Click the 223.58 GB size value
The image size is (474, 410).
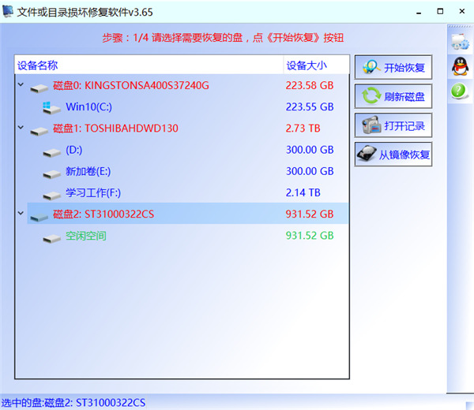tap(310, 85)
